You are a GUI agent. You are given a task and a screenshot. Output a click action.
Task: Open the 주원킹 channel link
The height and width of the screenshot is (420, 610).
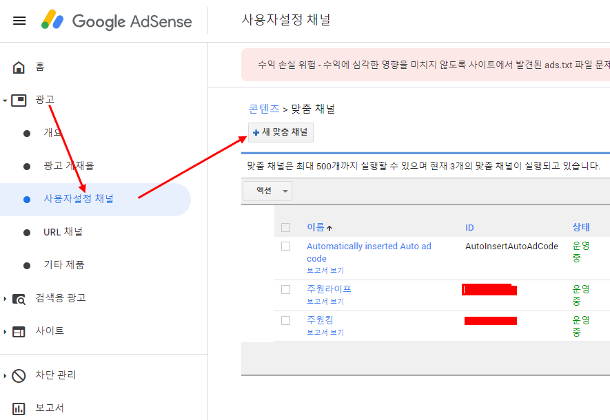tap(321, 319)
